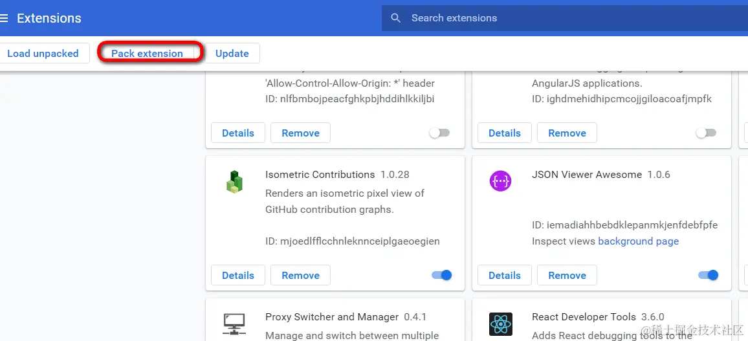The height and width of the screenshot is (341, 748).
Task: Disable the Isometric Contributions toggle
Action: click(441, 275)
